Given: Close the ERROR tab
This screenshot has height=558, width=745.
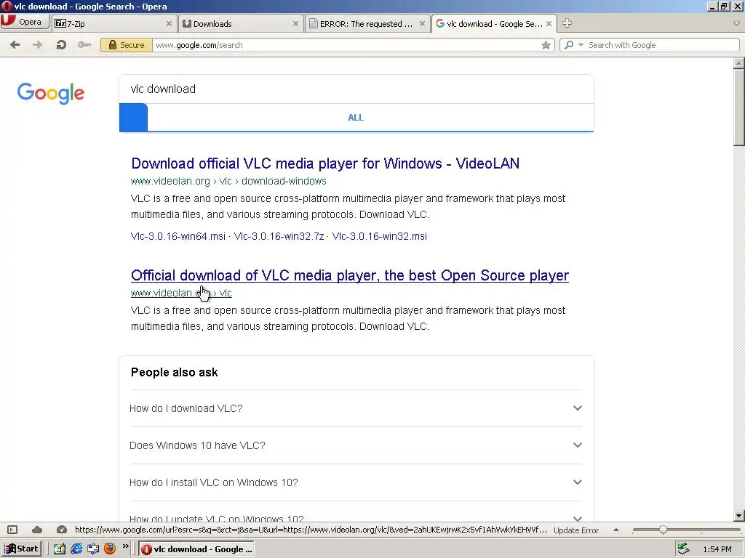Looking at the screenshot, I should 422,24.
